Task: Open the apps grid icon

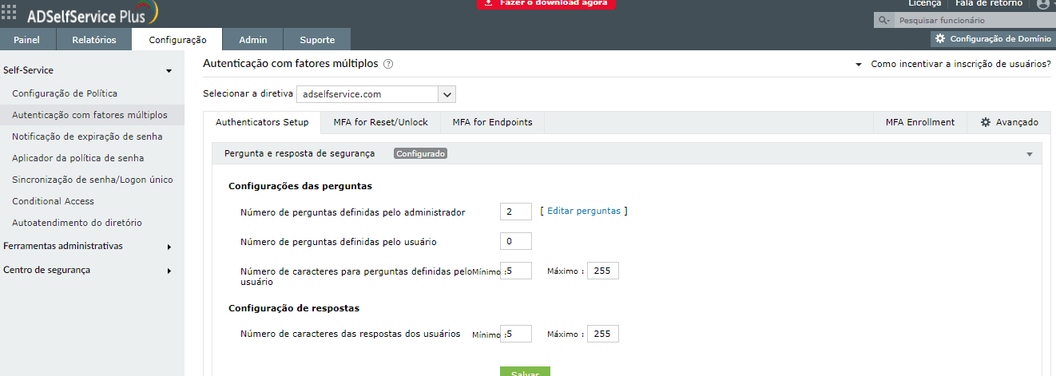Action: click(x=10, y=12)
